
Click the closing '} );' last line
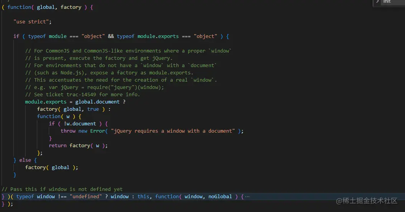[x=7, y=204]
